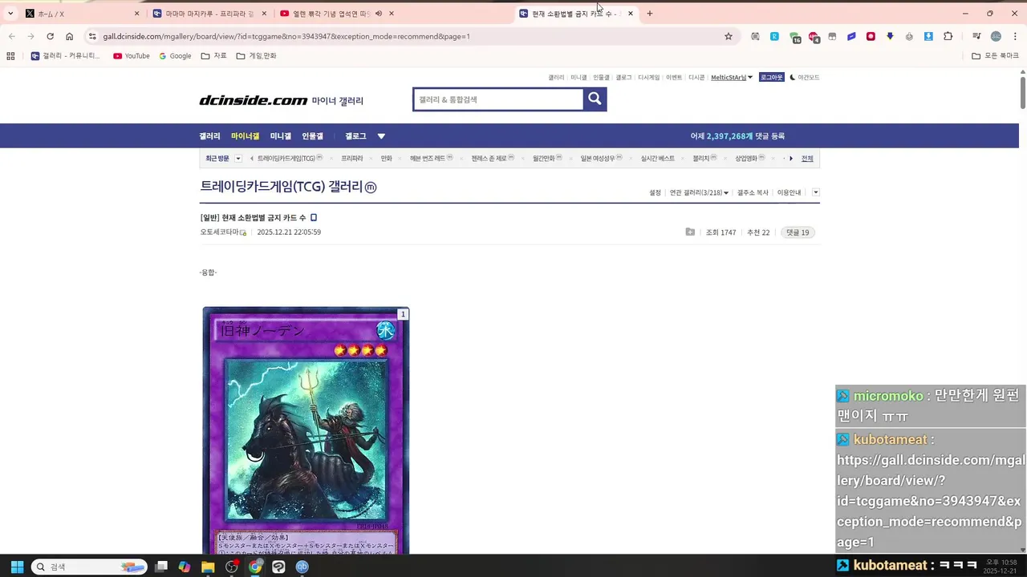
Task: Click the 旧神ノーデン card image
Action: tap(306, 430)
